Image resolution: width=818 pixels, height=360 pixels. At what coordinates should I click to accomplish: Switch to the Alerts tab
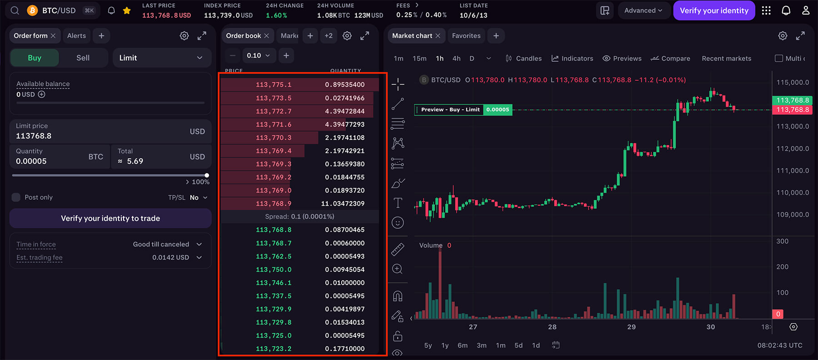click(76, 36)
